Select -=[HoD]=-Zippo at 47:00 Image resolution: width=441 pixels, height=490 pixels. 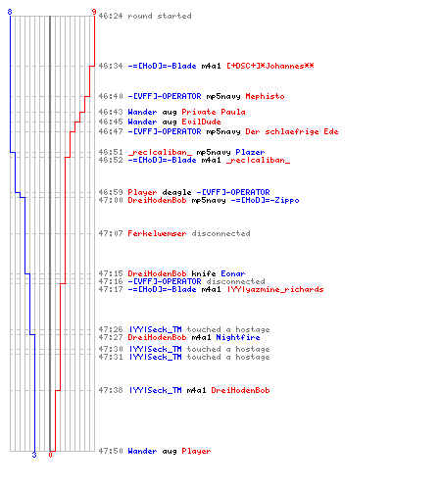265,200
